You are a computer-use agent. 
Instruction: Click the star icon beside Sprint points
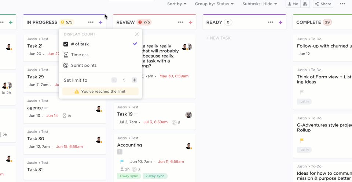click(x=66, y=66)
